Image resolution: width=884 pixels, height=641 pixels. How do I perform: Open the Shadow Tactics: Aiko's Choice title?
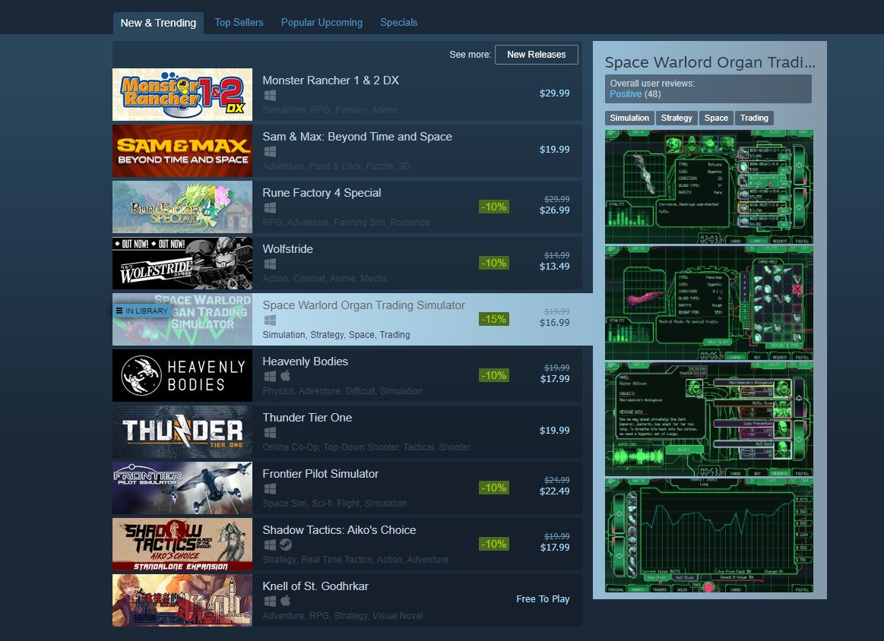339,531
